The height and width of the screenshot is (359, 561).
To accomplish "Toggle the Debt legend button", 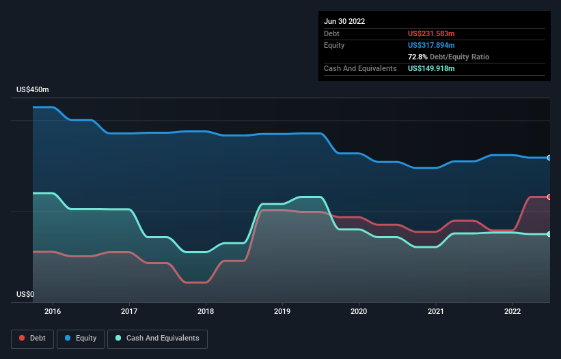I will (x=32, y=339).
